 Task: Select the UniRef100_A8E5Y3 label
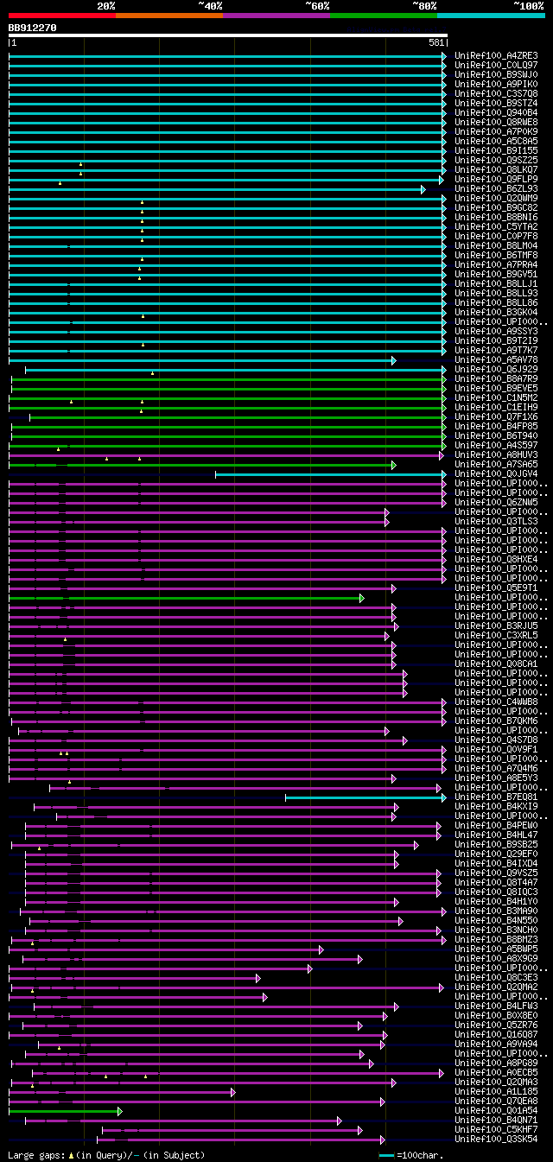(x=496, y=778)
